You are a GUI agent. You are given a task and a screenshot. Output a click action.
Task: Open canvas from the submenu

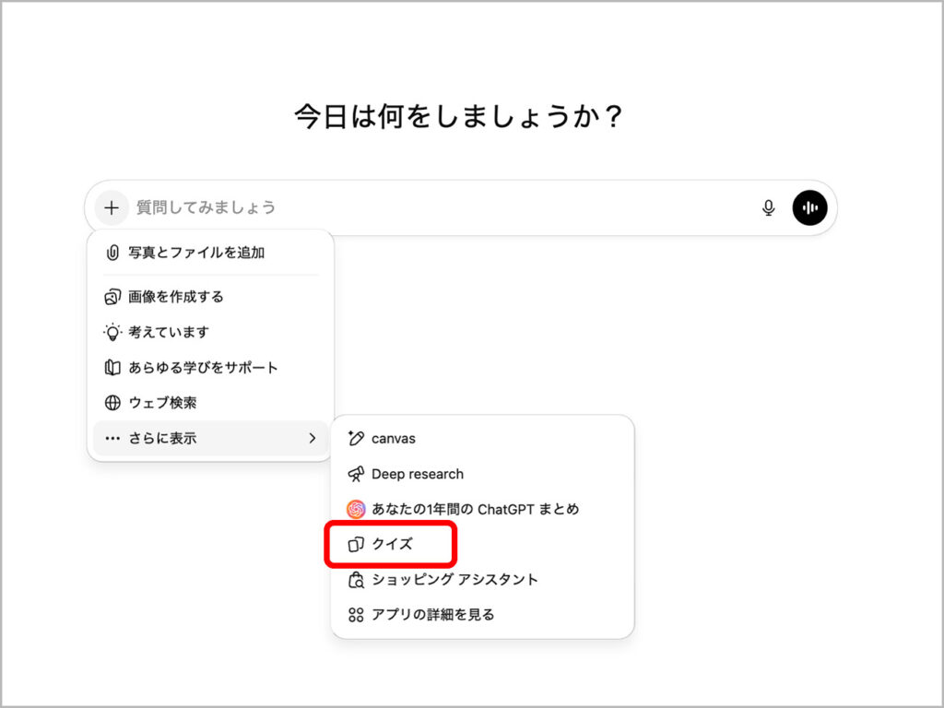tap(394, 439)
